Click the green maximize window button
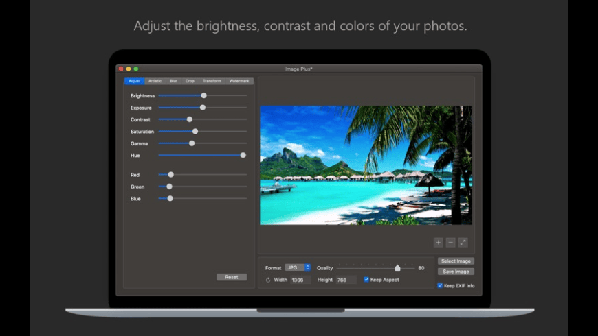This screenshot has width=598, height=336. (136, 69)
